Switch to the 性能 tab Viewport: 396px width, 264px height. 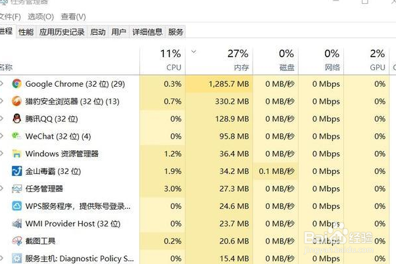coord(26,32)
